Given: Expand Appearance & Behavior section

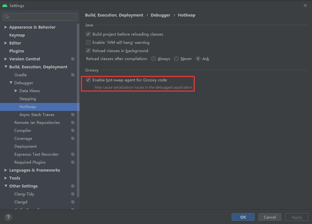Looking at the screenshot, I should [x=6, y=27].
